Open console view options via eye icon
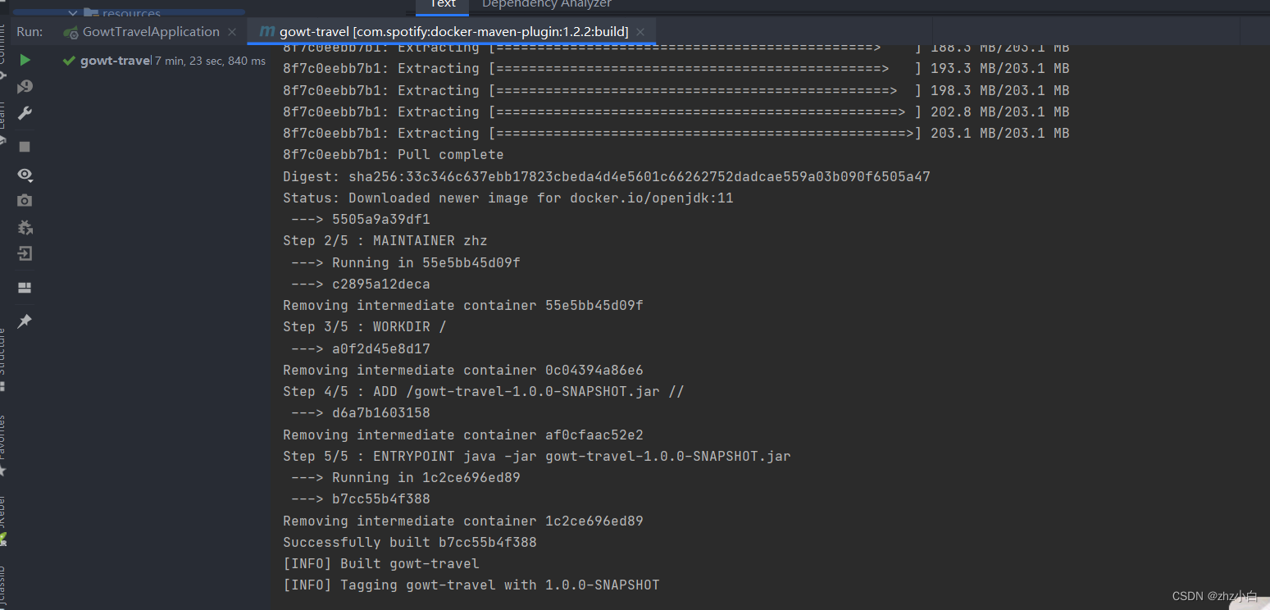The height and width of the screenshot is (610, 1270). (x=23, y=175)
